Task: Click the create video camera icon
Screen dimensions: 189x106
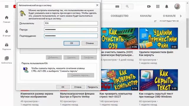Action: [x=149, y=6]
